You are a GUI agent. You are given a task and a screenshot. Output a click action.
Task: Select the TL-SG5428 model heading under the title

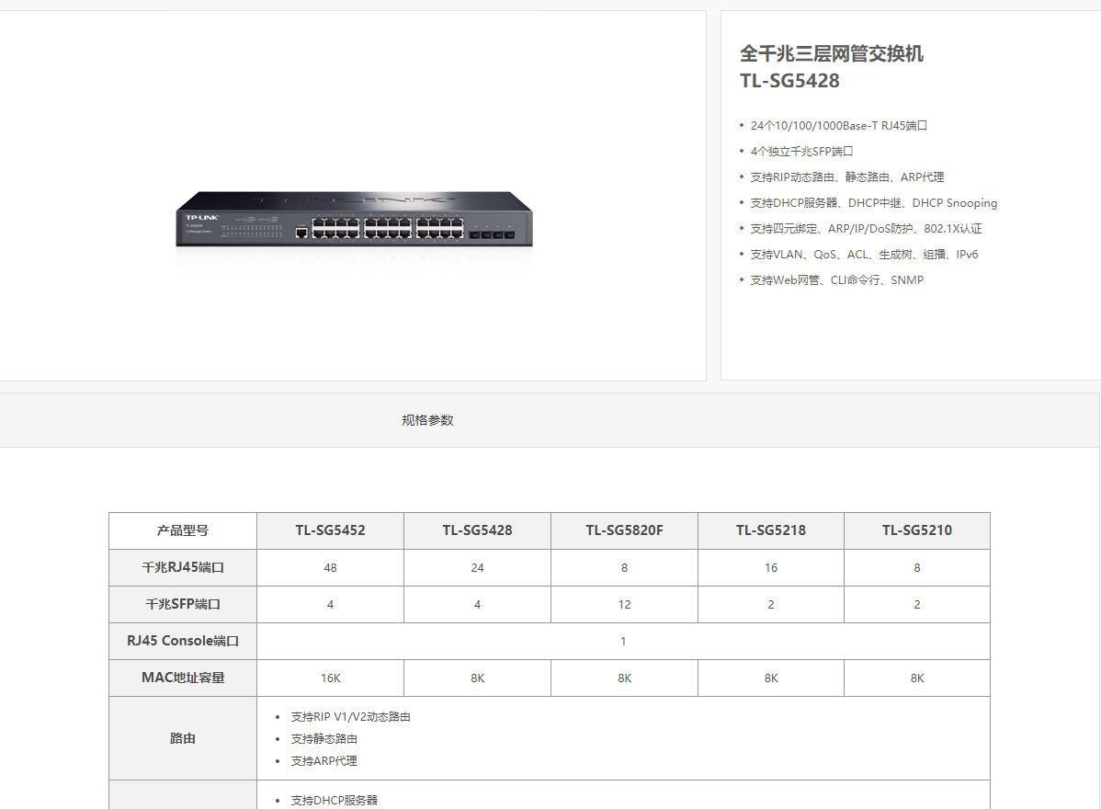pyautogui.click(x=789, y=81)
